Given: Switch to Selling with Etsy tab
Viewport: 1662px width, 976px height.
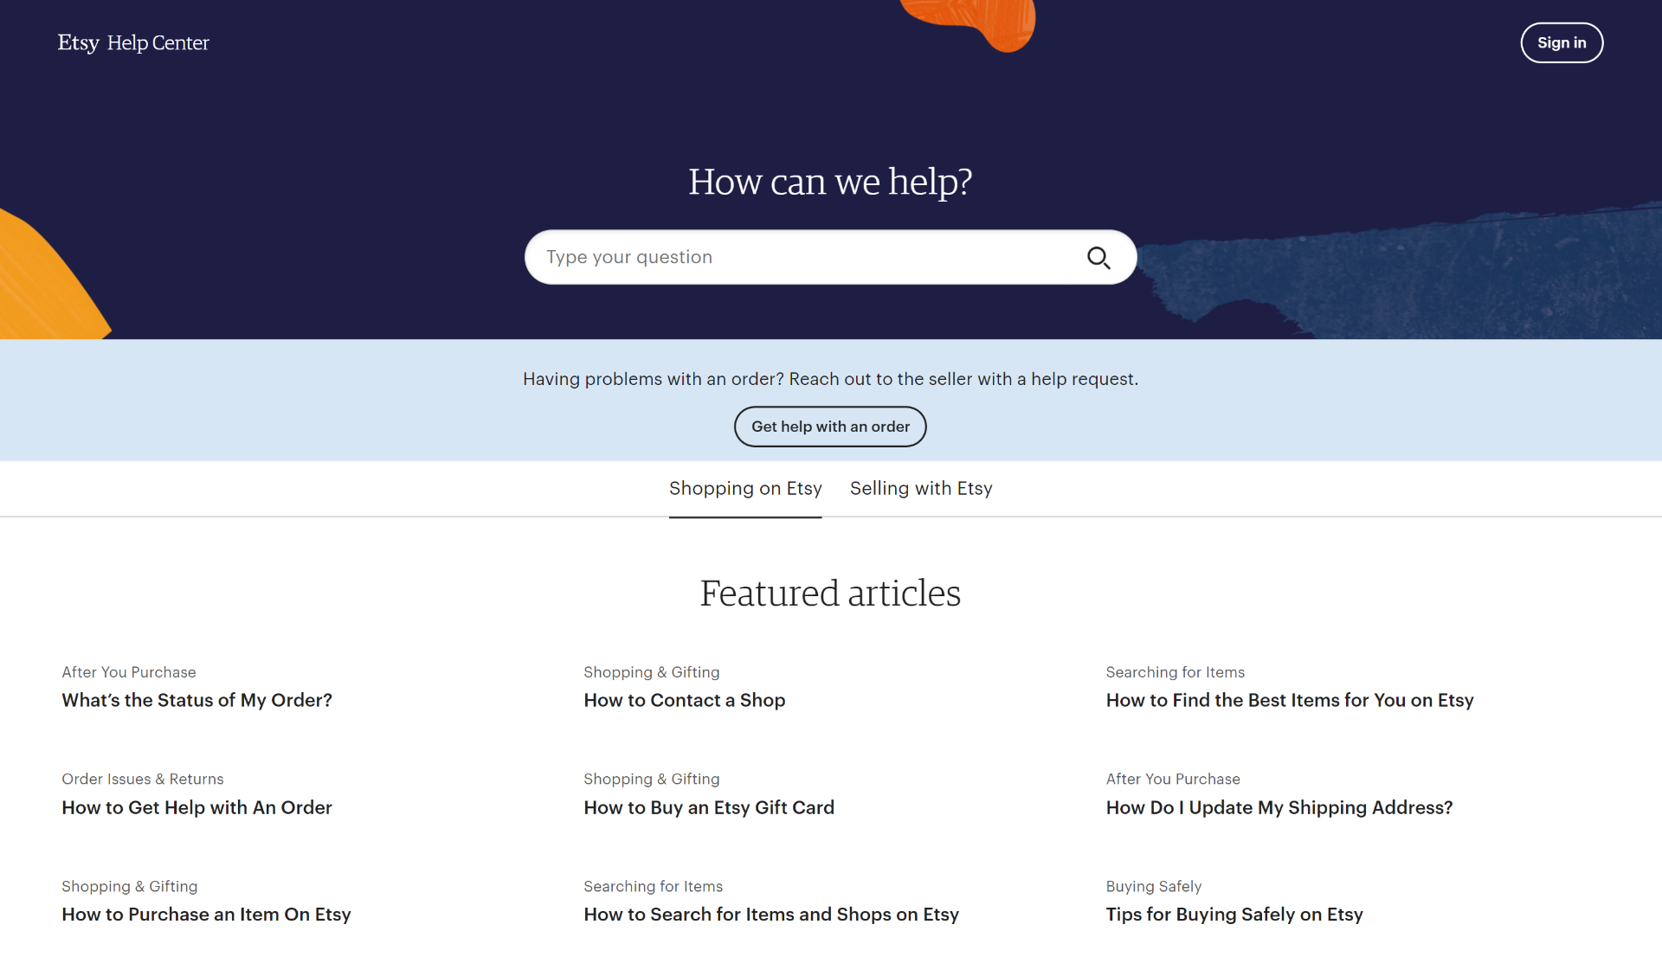Looking at the screenshot, I should tap(921, 488).
